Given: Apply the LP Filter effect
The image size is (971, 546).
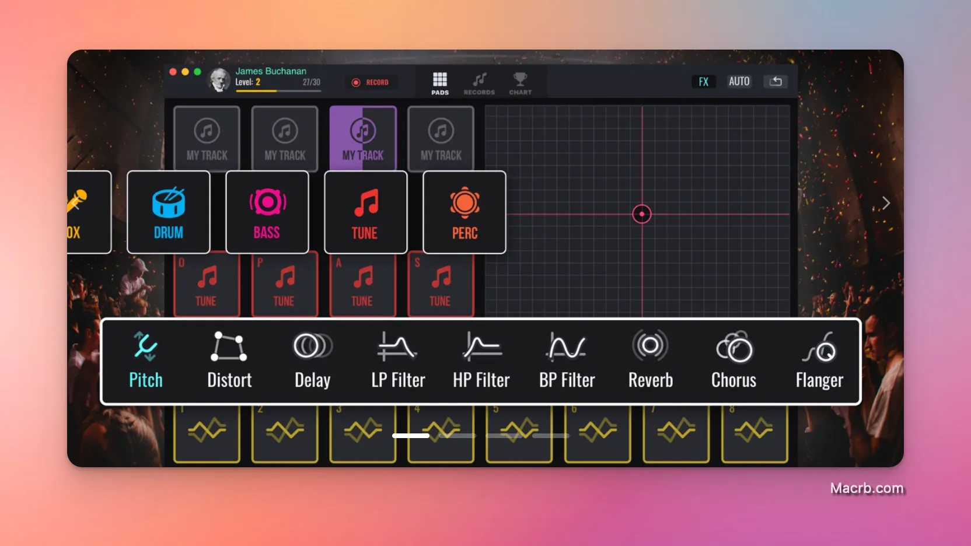Looking at the screenshot, I should [398, 360].
